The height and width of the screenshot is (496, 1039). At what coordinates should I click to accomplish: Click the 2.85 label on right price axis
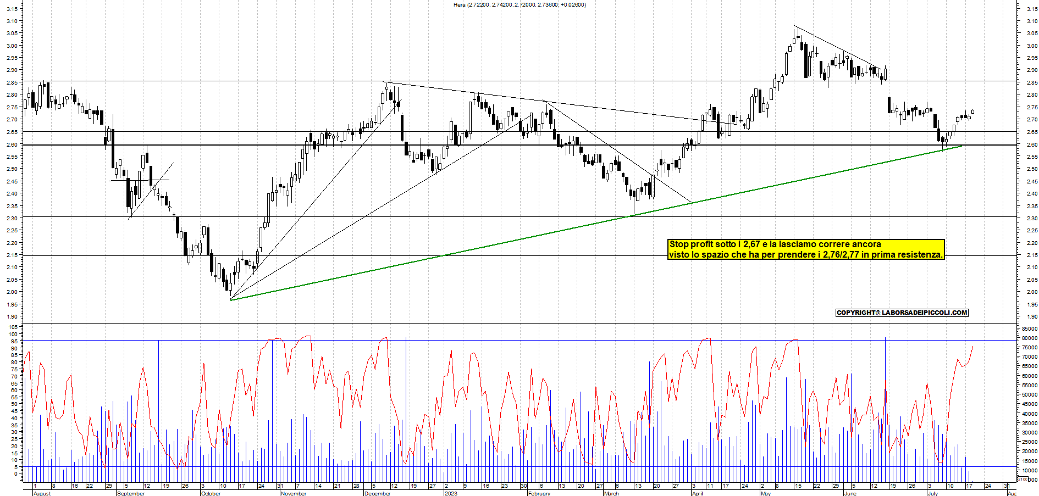point(1031,82)
